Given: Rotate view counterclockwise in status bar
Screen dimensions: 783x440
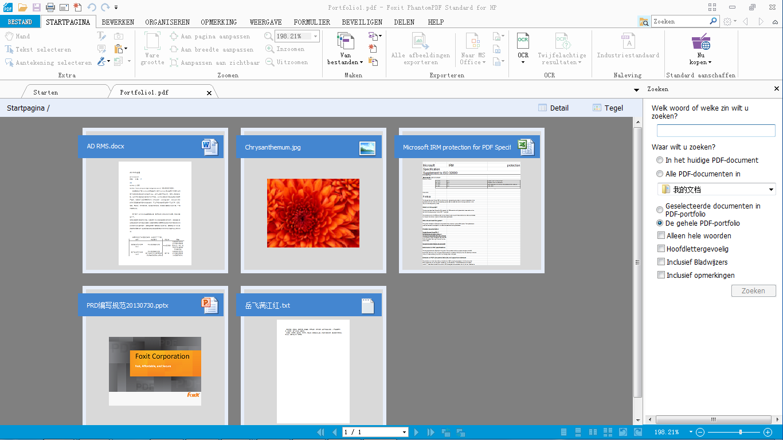Looking at the screenshot, I should click(x=623, y=433).
